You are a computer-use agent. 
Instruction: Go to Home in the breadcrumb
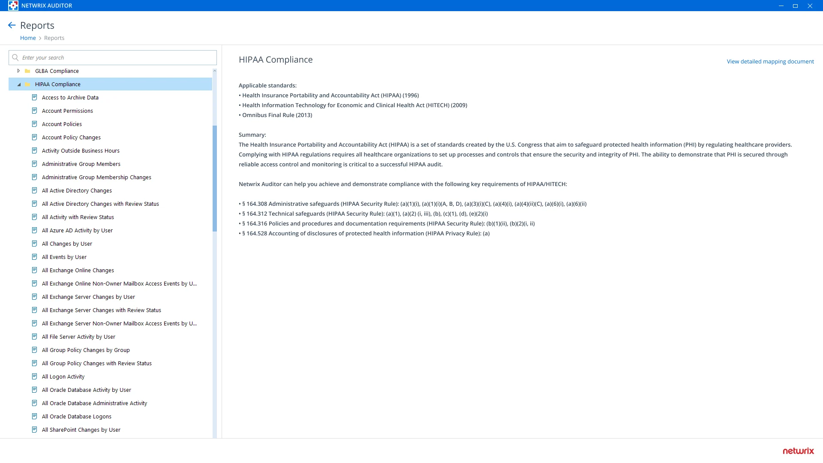coord(28,38)
